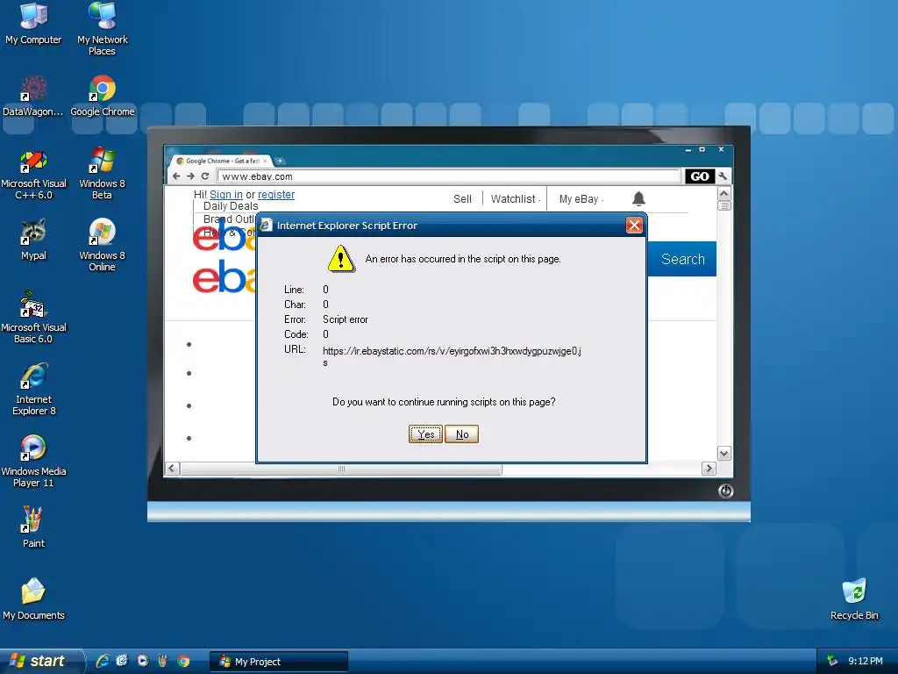
Task: Close the Internet Explorer Script Error dialog
Action: click(634, 226)
